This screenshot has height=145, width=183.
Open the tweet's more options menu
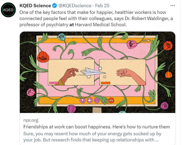(x=173, y=5)
